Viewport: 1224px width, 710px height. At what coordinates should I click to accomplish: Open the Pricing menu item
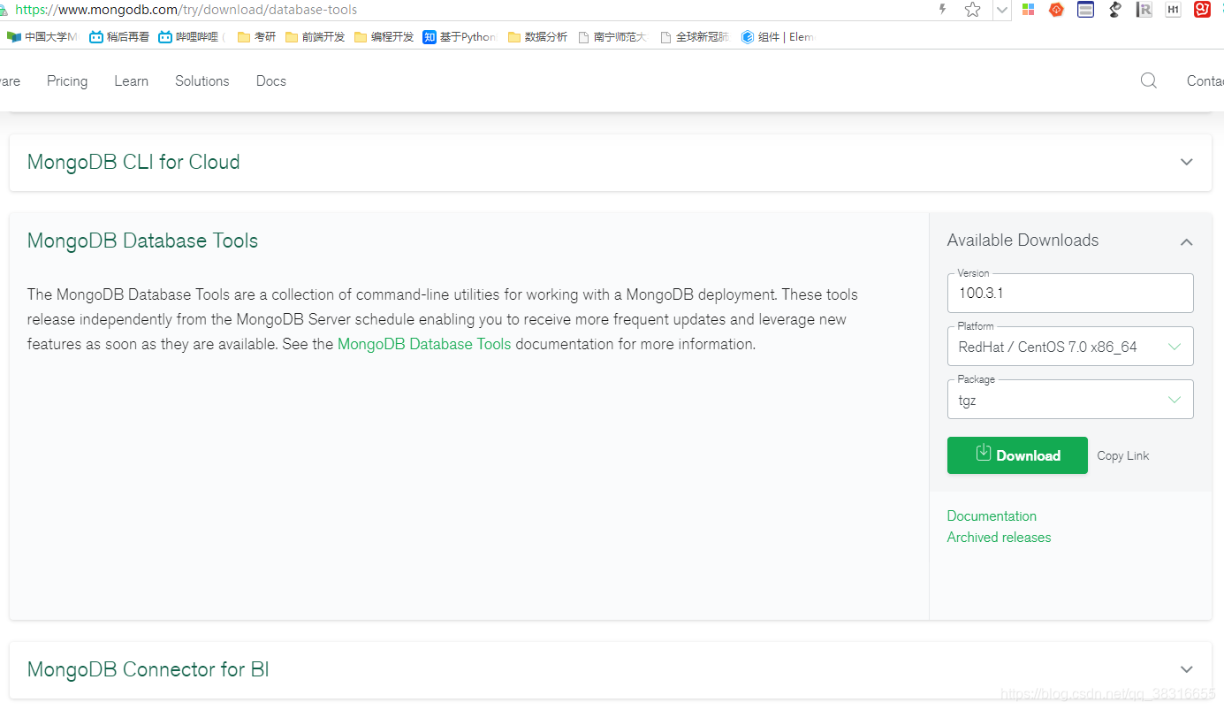(67, 80)
